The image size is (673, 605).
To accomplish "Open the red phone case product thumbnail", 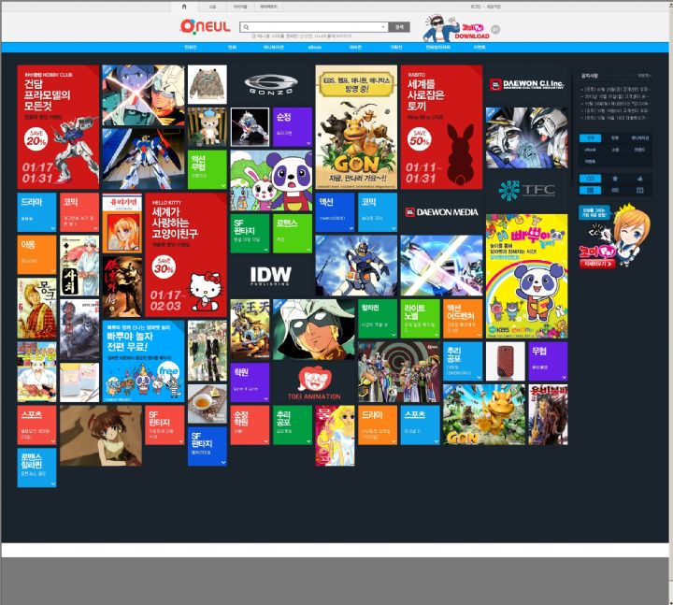I will click(506, 361).
